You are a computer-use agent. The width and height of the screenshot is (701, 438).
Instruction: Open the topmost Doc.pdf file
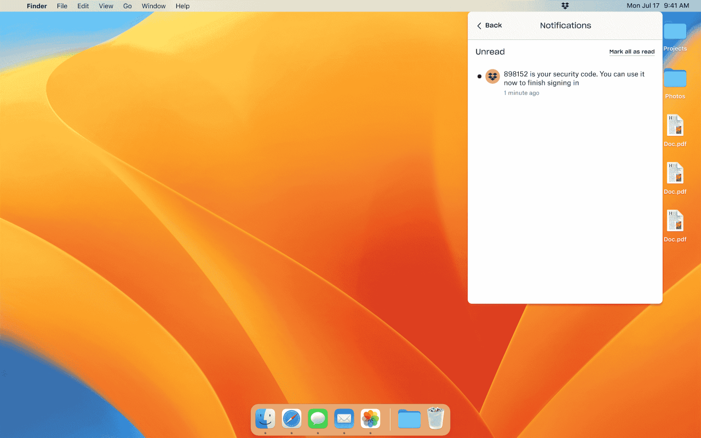675,124
